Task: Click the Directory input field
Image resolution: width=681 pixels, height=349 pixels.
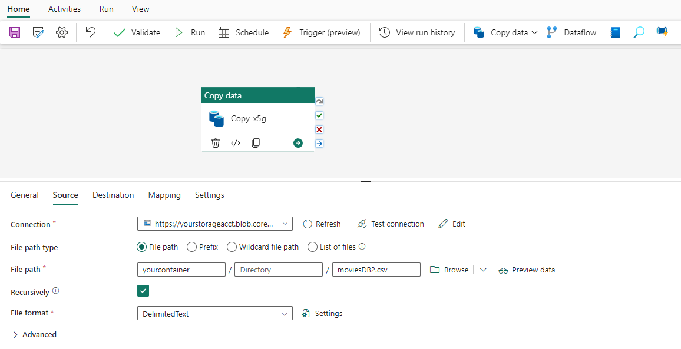Action: click(x=279, y=270)
